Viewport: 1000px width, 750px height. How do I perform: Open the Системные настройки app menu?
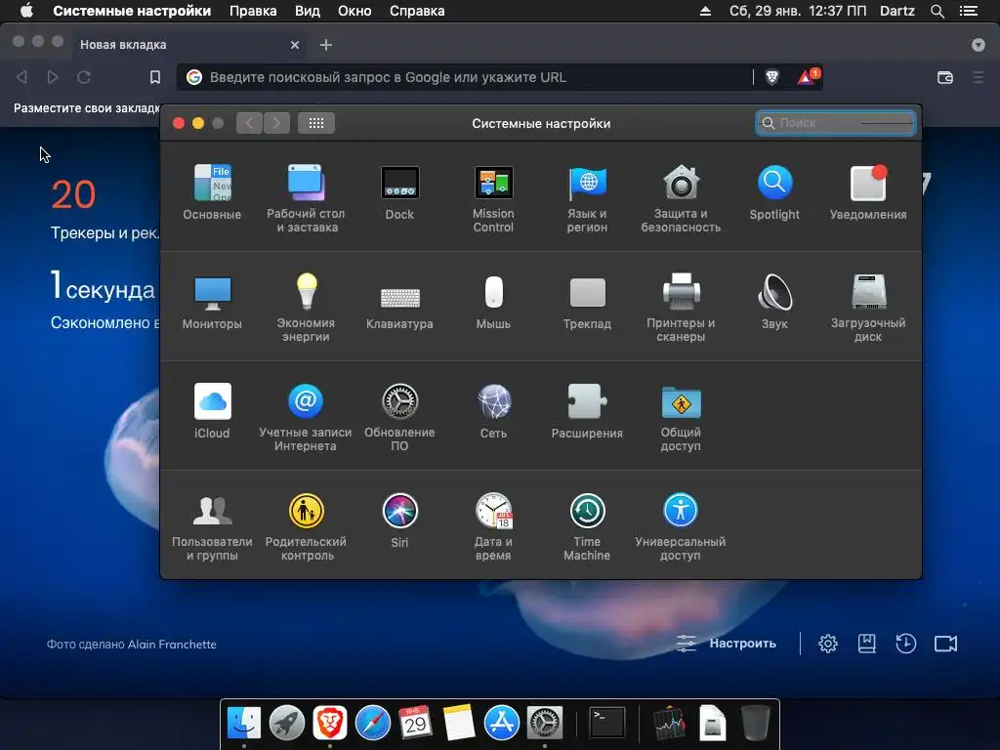132,11
